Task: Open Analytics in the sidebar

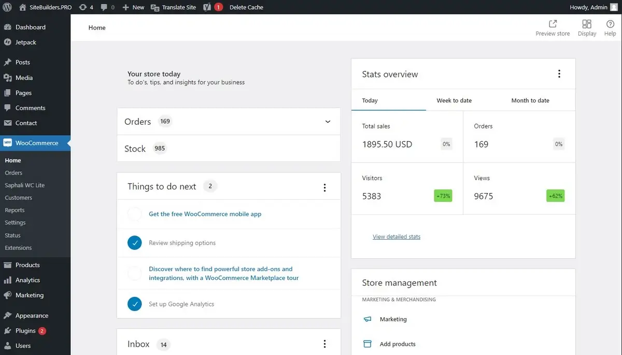Action: [35, 280]
